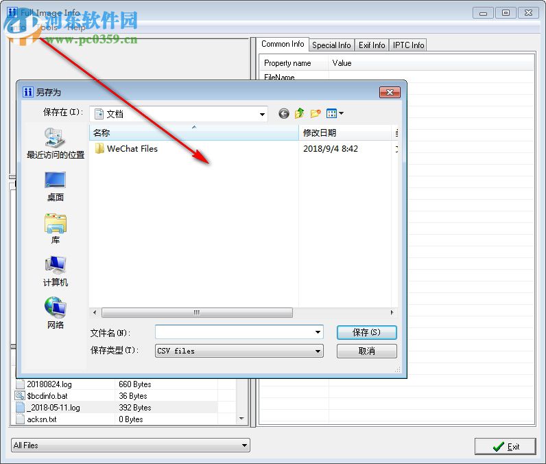546x464 pixels.
Task: Click the Value column header
Action: coord(431,63)
